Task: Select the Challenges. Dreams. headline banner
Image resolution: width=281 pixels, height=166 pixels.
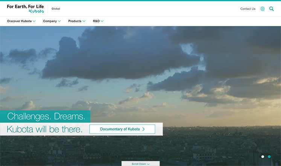Action: coord(45,116)
